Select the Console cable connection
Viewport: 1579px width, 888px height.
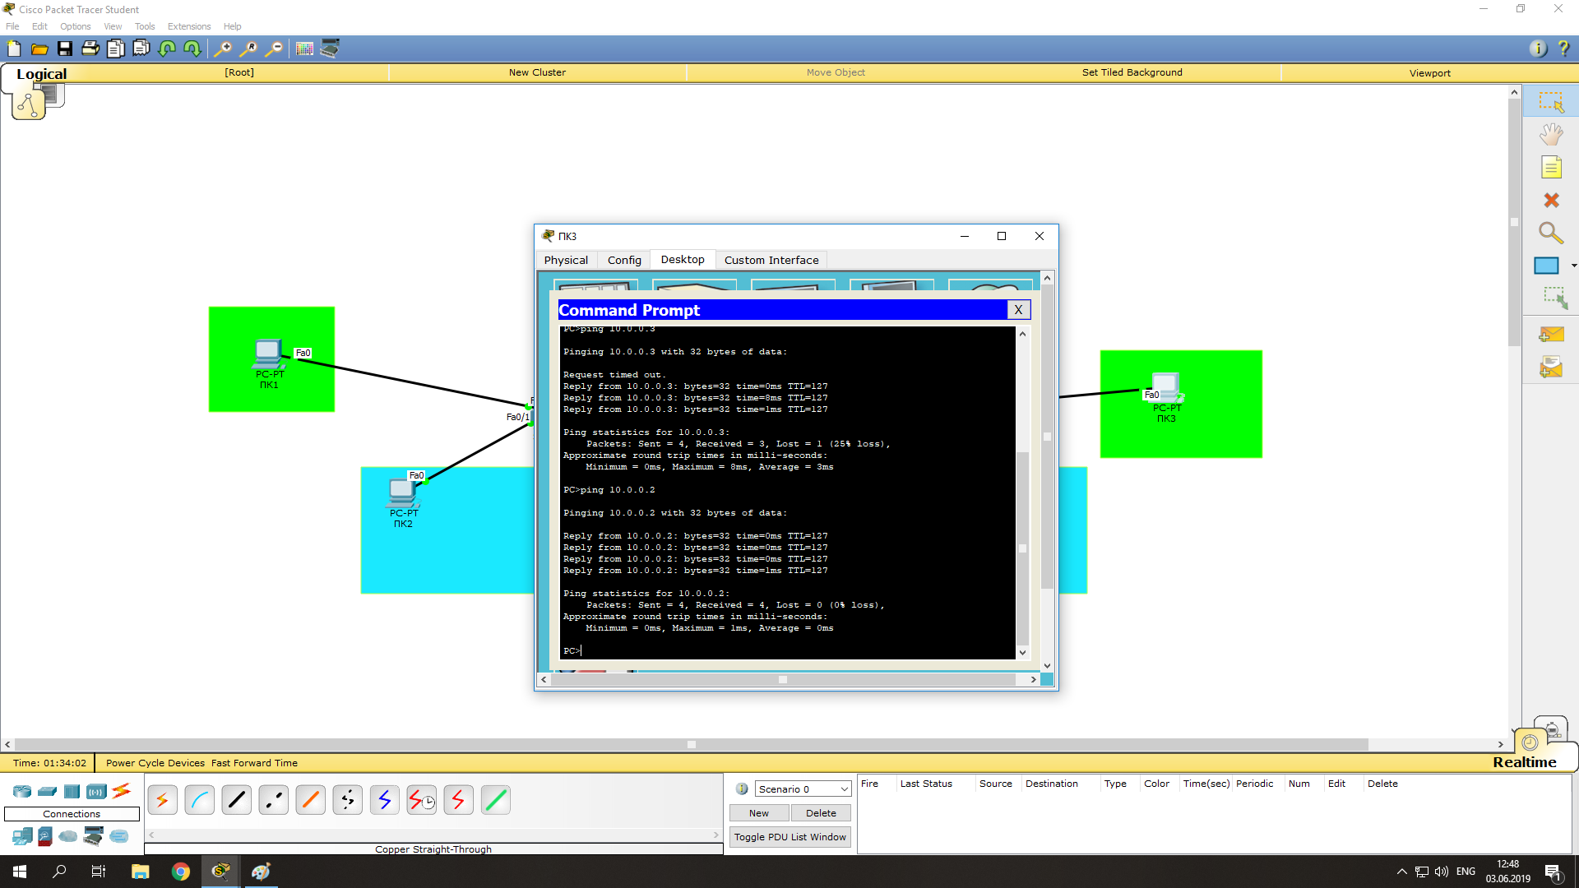coord(200,799)
